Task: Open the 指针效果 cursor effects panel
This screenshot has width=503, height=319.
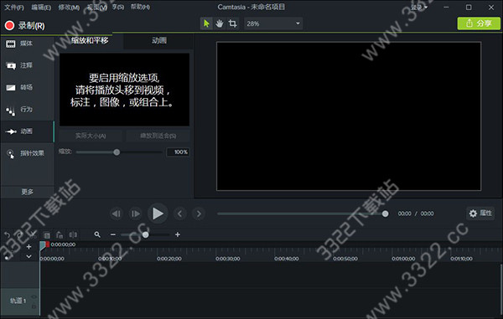Action: (x=28, y=153)
